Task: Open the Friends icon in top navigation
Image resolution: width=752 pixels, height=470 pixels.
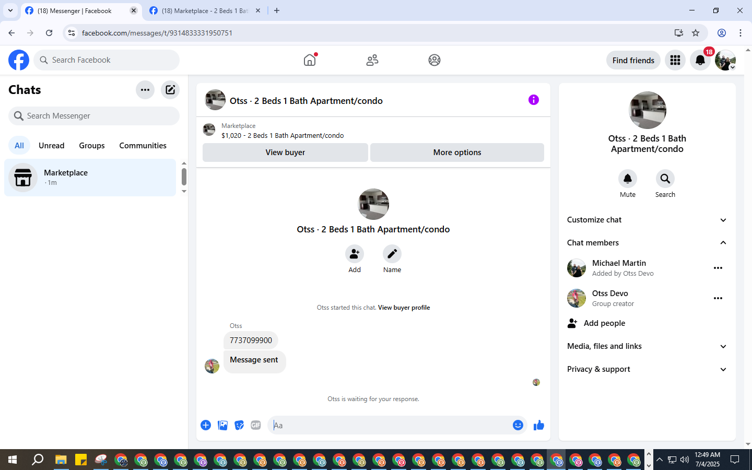Action: tap(372, 60)
